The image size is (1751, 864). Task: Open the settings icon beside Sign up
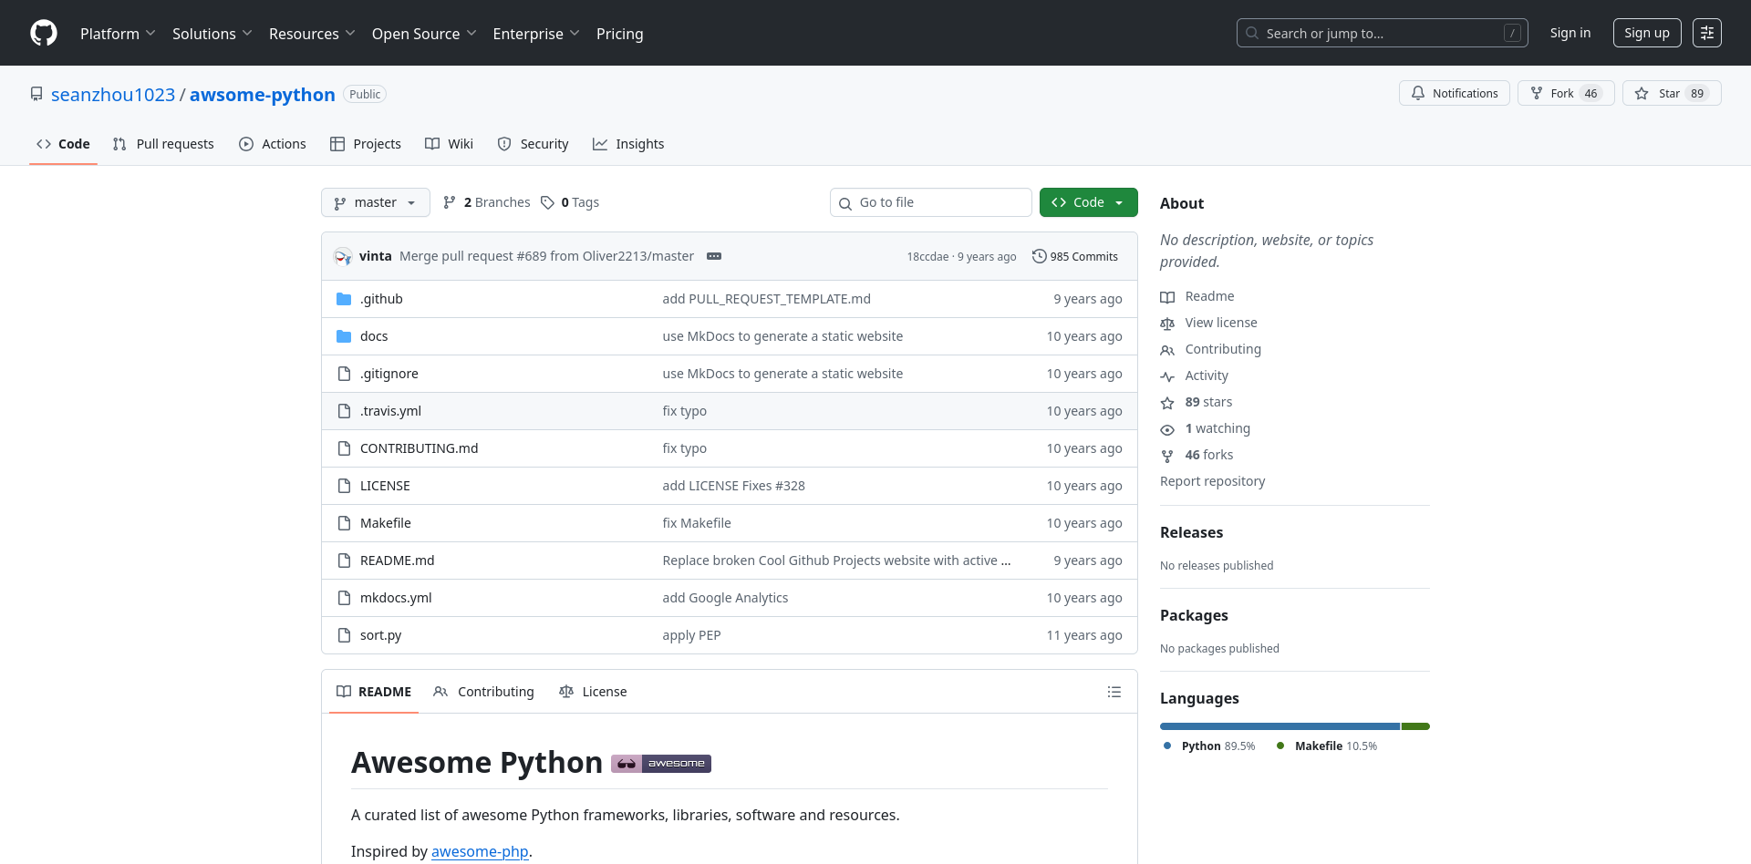point(1706,33)
